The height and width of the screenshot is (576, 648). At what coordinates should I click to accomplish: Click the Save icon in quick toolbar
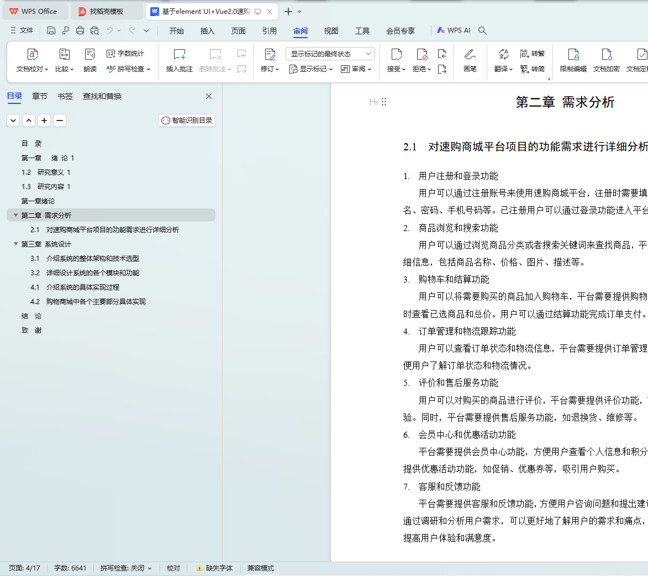pyautogui.click(x=51, y=30)
